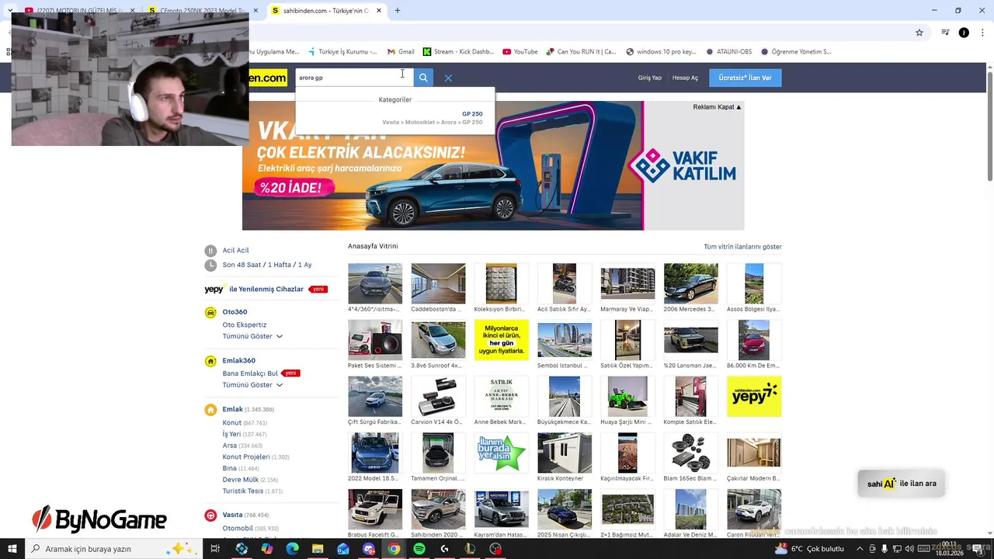Image resolution: width=994 pixels, height=559 pixels.
Task: Open Paket Ses Sistemi listing thumbnail
Action: coord(375,340)
